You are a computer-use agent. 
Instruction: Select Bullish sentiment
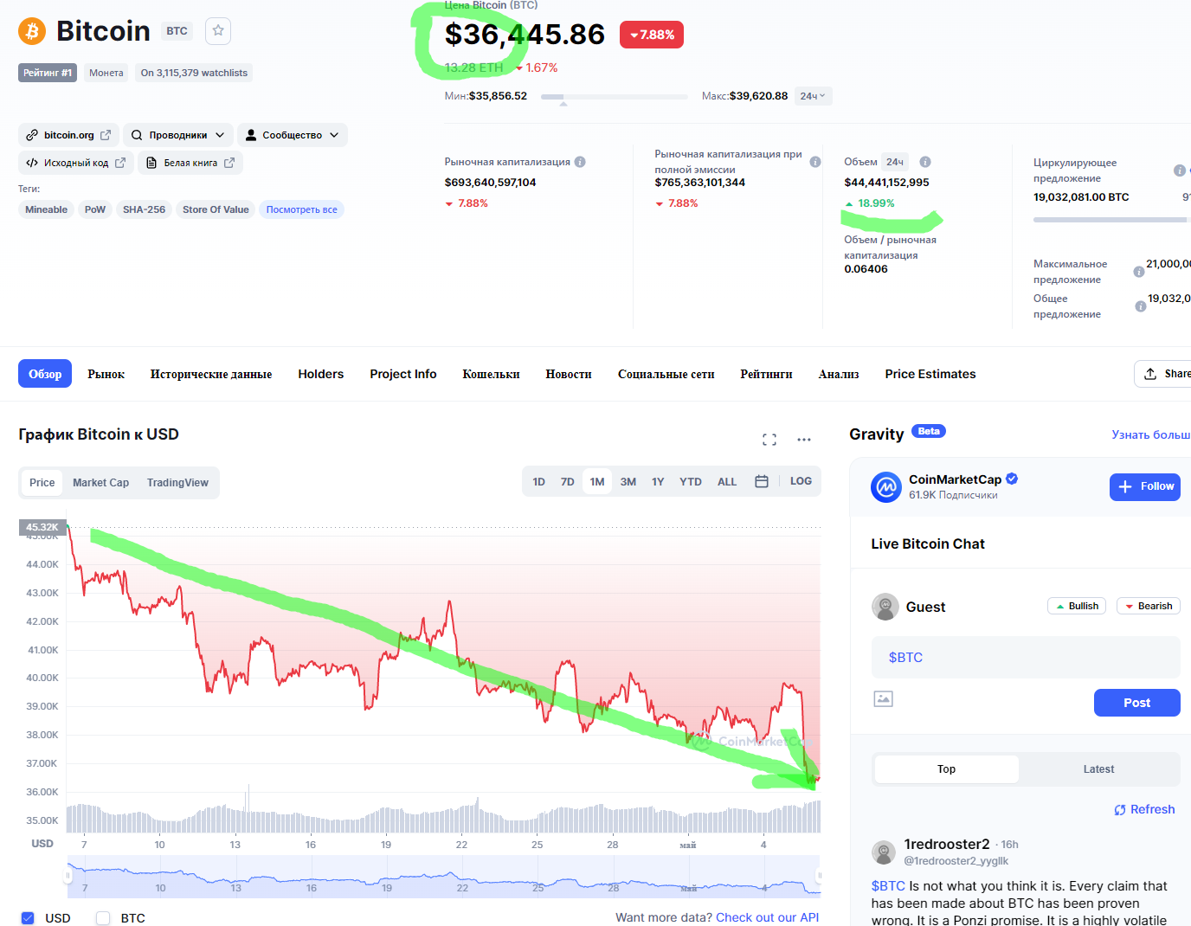pos(1077,606)
